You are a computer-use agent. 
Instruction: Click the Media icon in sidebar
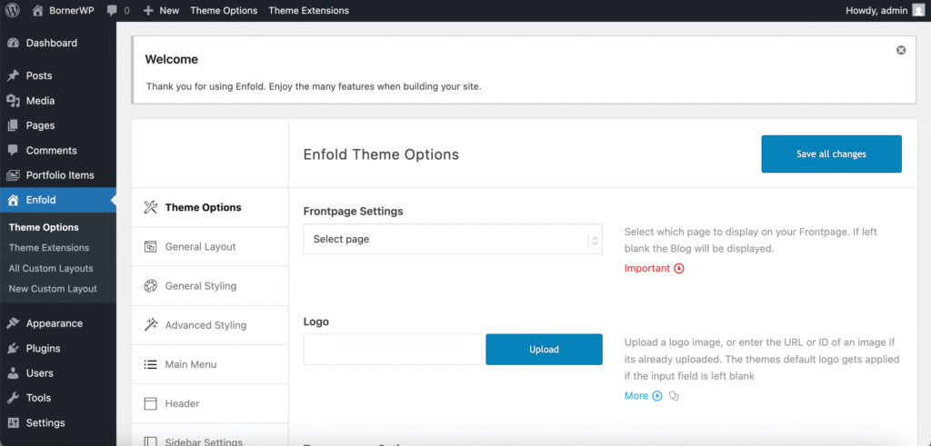pos(13,101)
